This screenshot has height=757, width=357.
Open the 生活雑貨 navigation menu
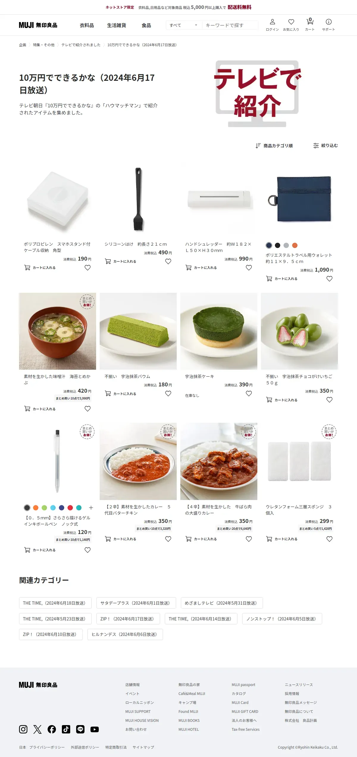tap(117, 25)
